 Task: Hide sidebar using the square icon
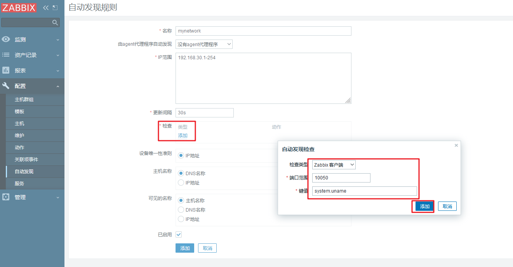55,7
